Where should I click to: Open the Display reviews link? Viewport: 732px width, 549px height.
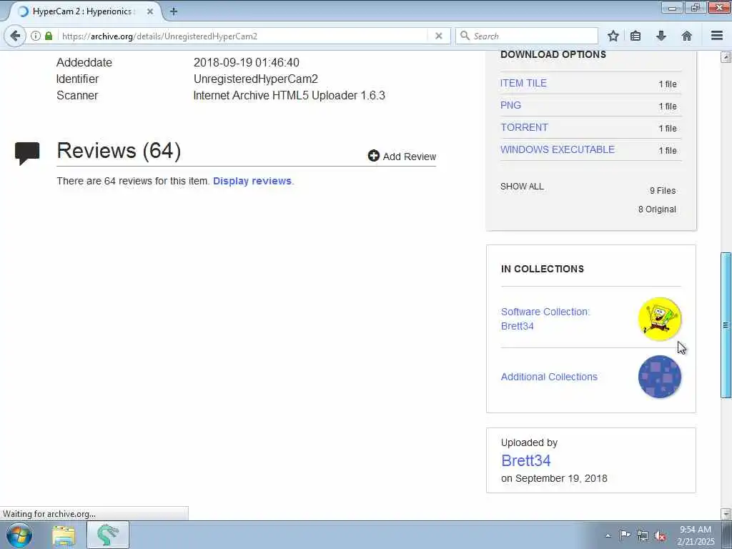point(252,181)
